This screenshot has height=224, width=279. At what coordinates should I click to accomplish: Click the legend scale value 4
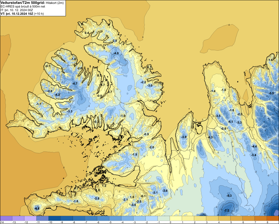click(x=219, y=222)
